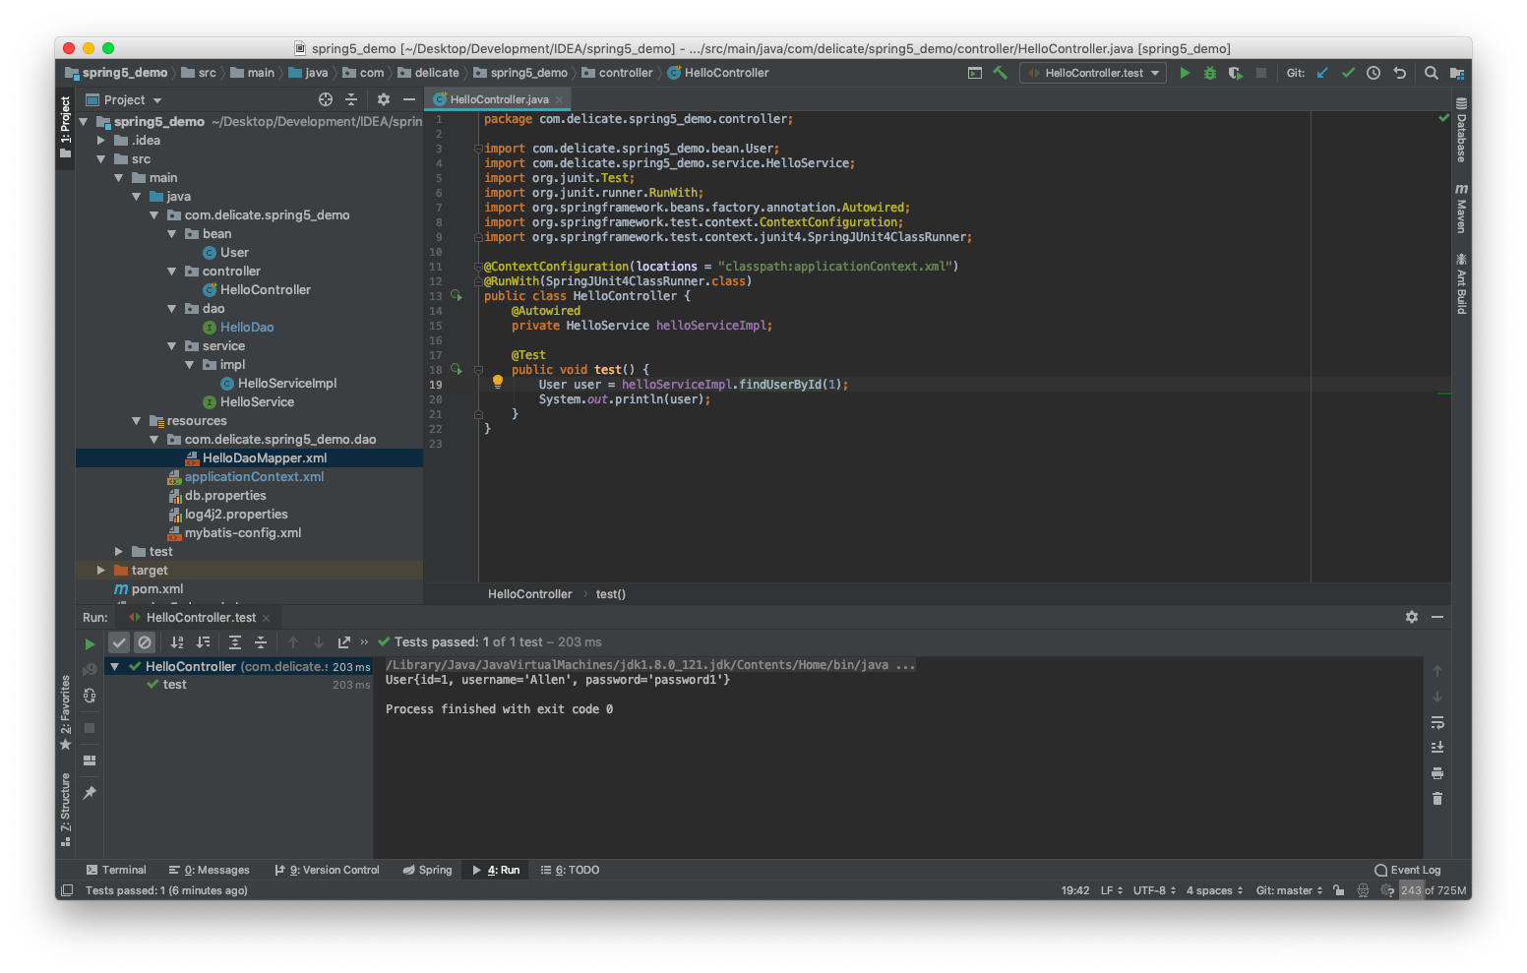Toggle auto-test rerun icon in Run sidebar

click(x=90, y=696)
